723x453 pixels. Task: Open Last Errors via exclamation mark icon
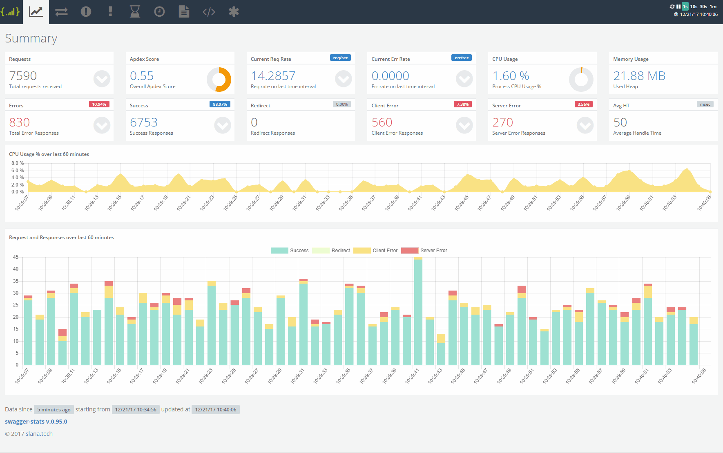click(x=110, y=12)
